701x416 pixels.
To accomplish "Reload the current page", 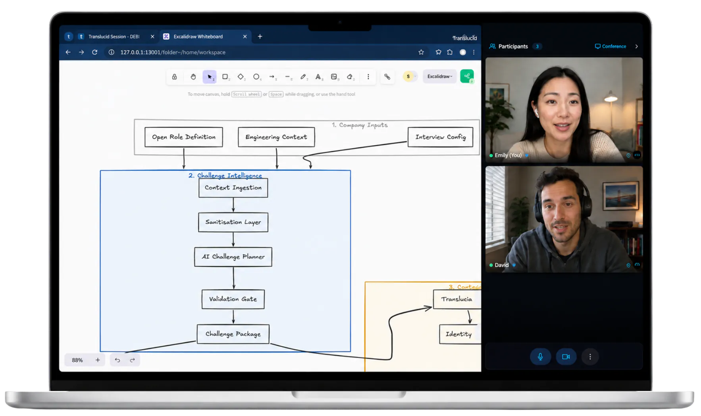I will pos(94,52).
